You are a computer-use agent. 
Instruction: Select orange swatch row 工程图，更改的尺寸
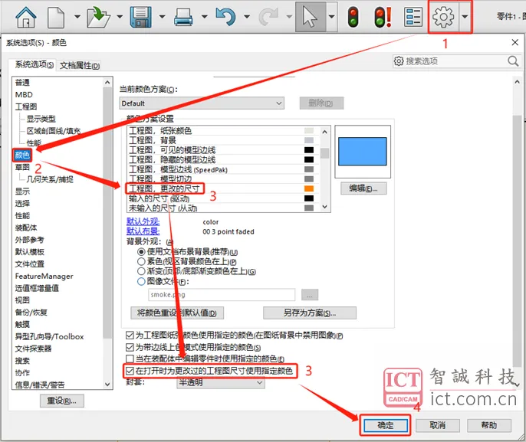coord(222,188)
